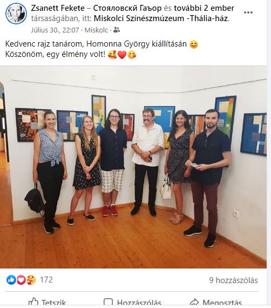Open the Zsanett Fekete name link
Viewport: 271px width, 308px height.
pos(58,8)
